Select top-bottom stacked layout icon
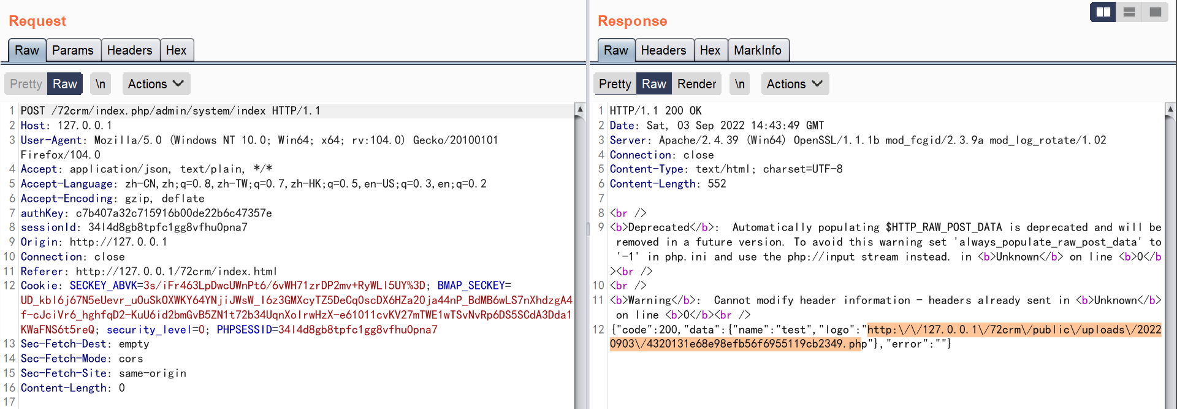This screenshot has width=1177, height=409. [x=1129, y=12]
